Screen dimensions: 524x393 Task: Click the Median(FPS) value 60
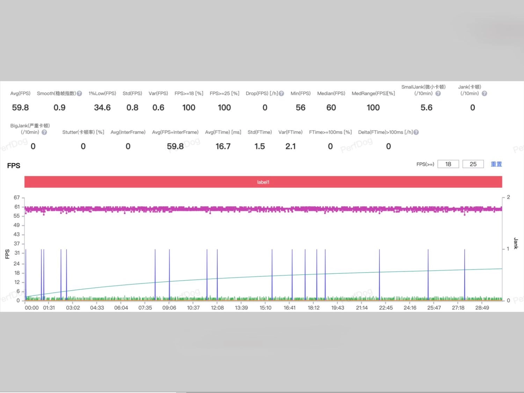click(331, 107)
